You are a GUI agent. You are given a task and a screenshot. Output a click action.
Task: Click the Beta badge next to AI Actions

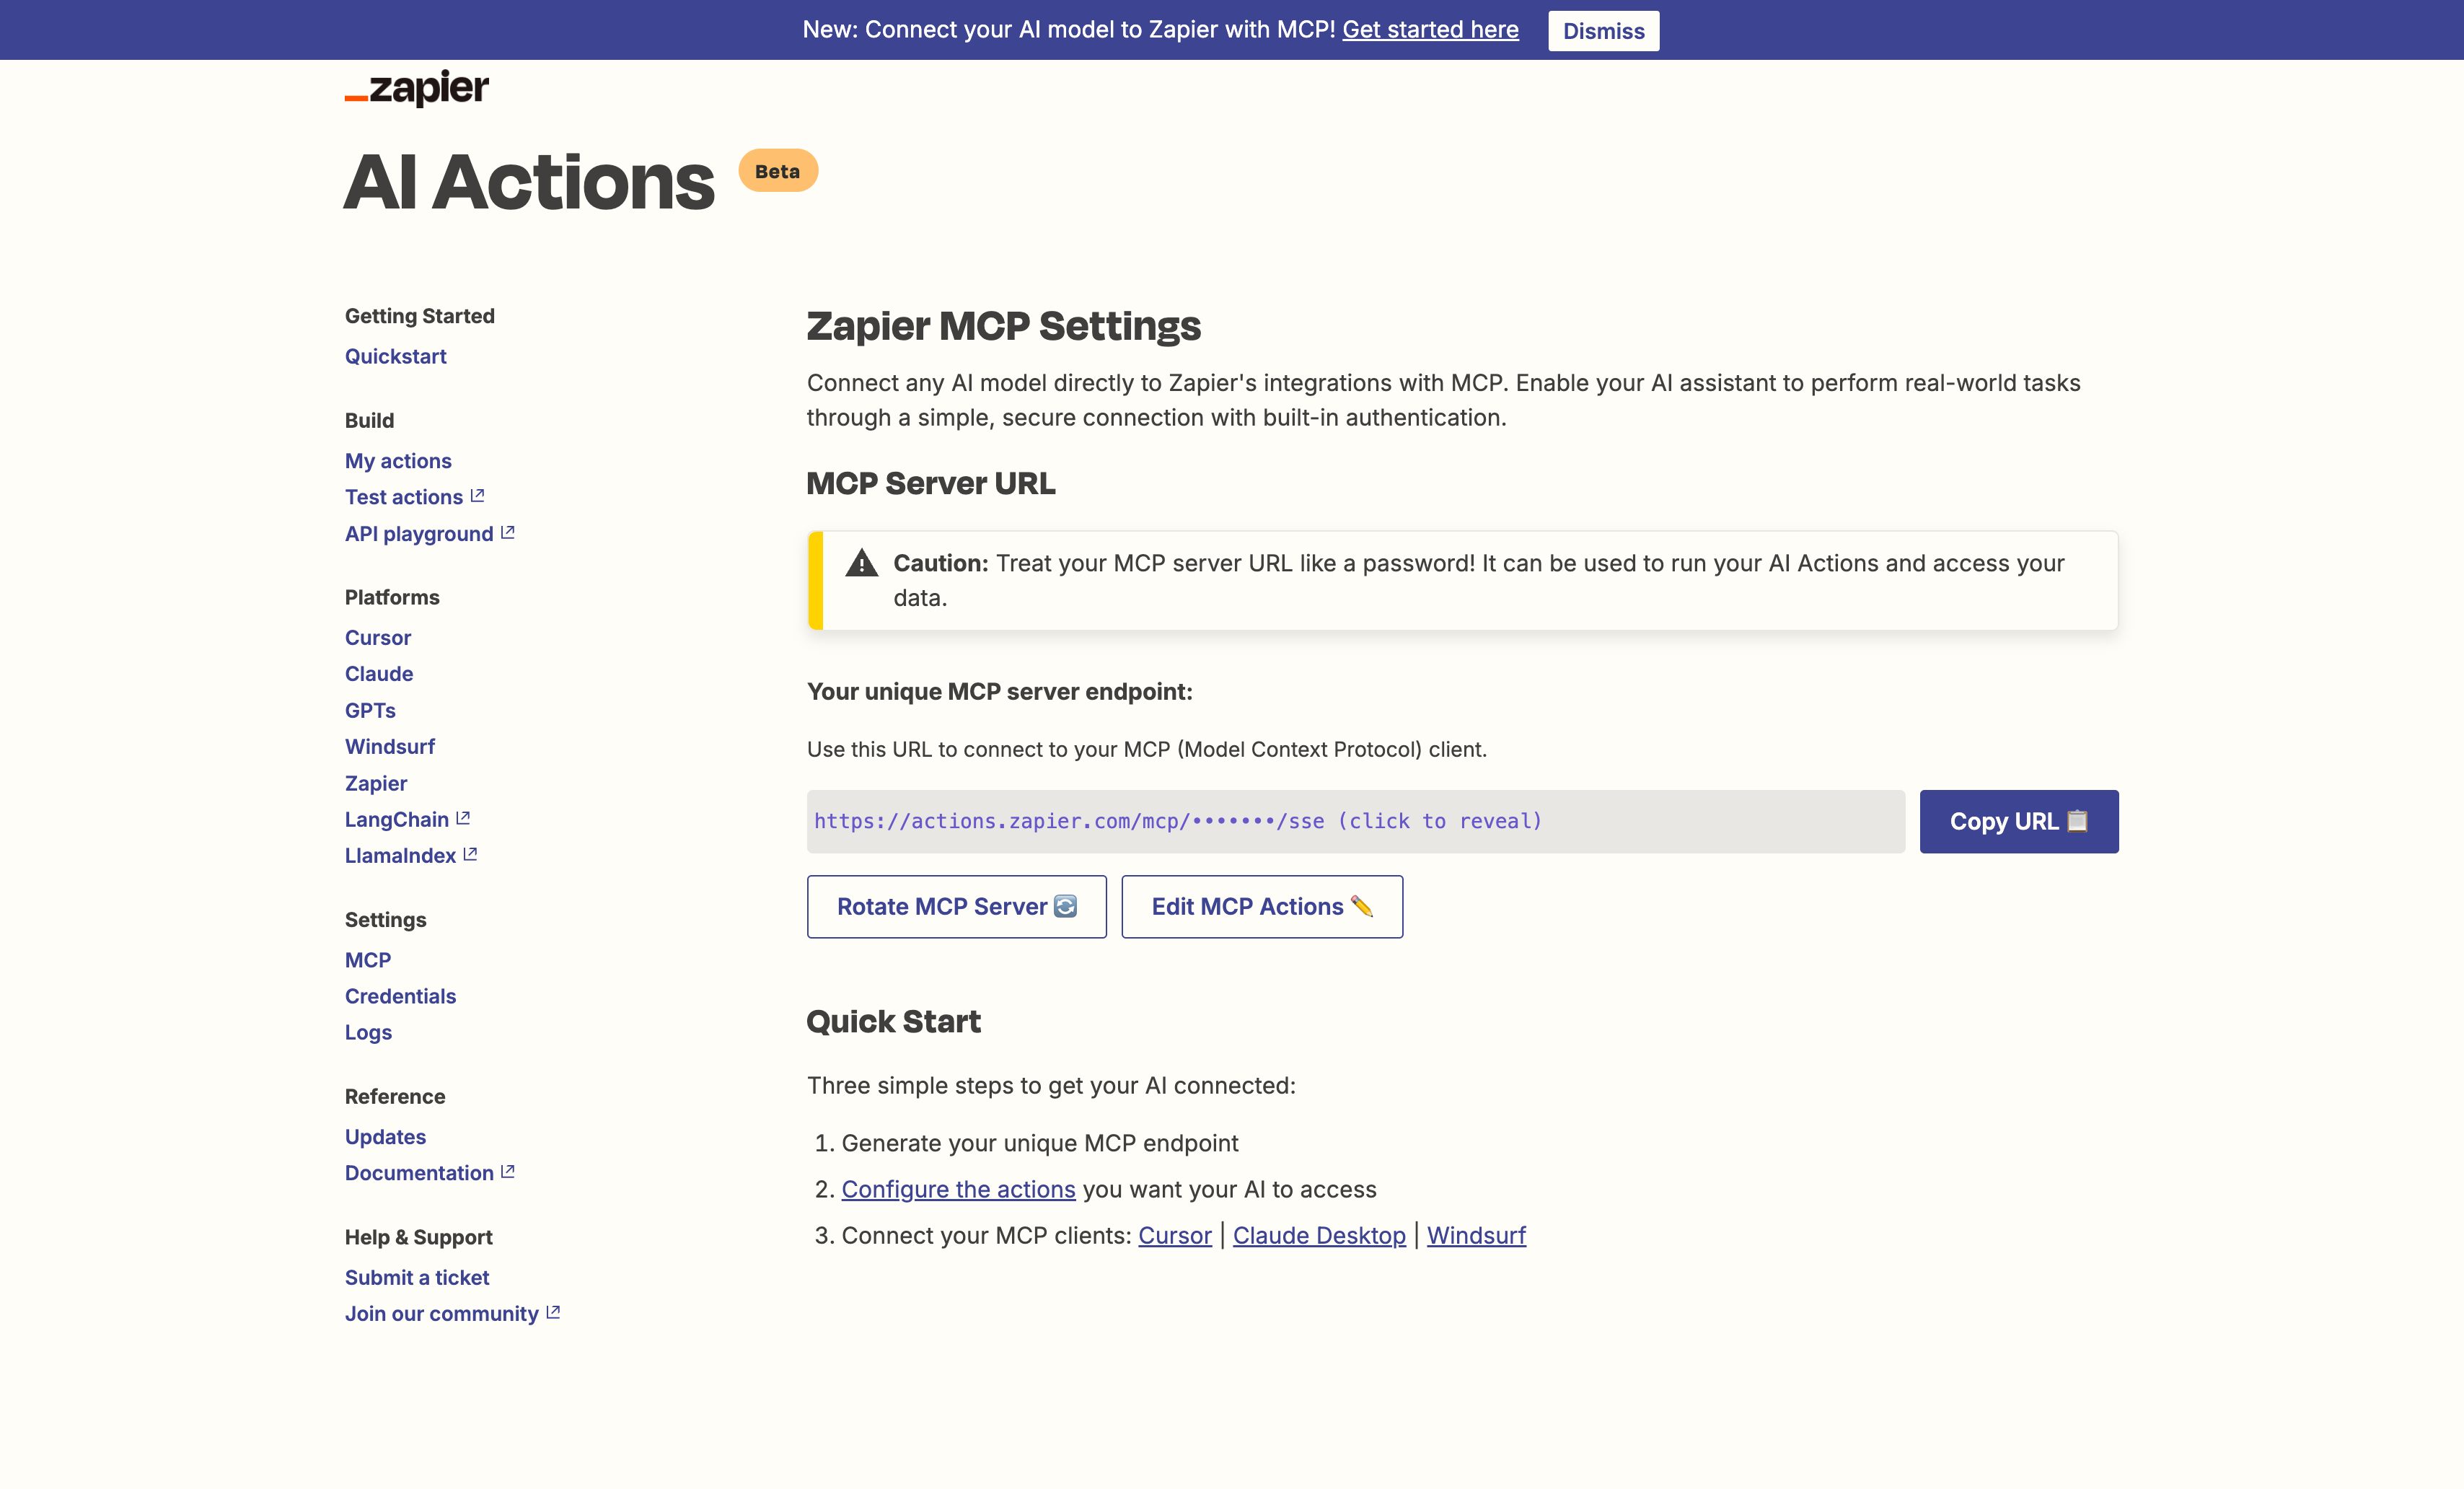click(778, 171)
